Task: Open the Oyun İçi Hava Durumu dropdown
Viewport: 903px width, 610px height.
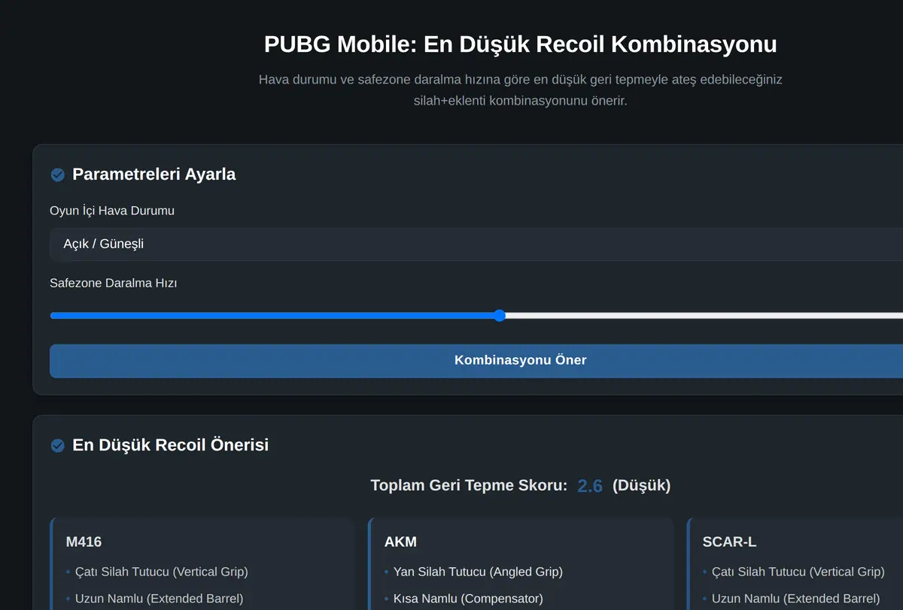Action: (x=476, y=244)
